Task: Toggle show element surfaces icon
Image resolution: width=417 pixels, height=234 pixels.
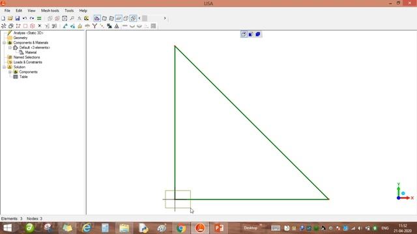Action: click(119, 18)
